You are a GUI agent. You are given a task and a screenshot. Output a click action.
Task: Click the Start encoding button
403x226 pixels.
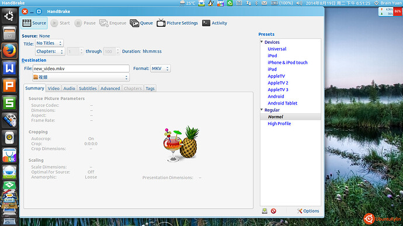point(60,23)
